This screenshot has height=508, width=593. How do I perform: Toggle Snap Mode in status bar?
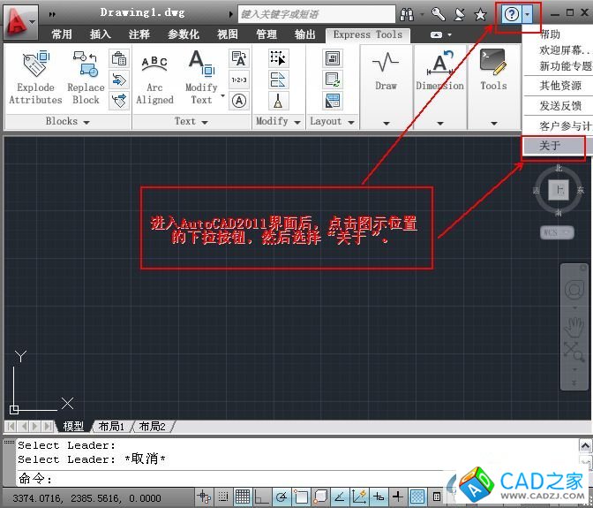coord(223,497)
